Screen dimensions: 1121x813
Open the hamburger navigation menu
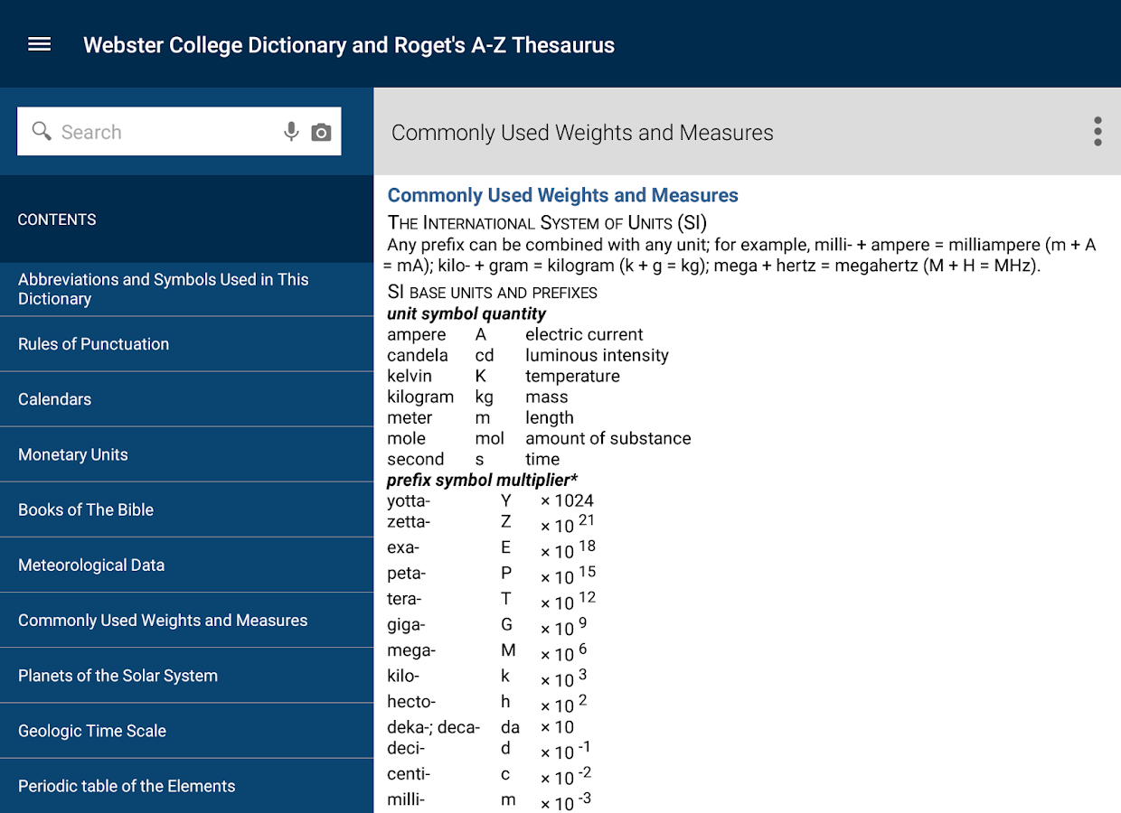pyautogui.click(x=40, y=44)
